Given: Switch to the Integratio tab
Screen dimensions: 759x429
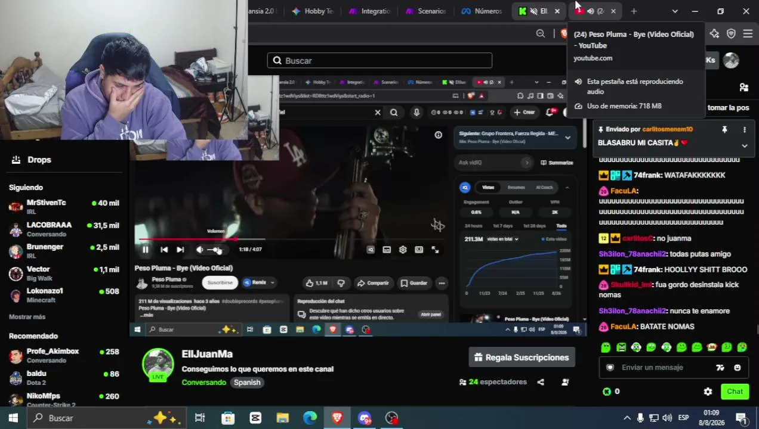Looking at the screenshot, I should click(x=369, y=11).
